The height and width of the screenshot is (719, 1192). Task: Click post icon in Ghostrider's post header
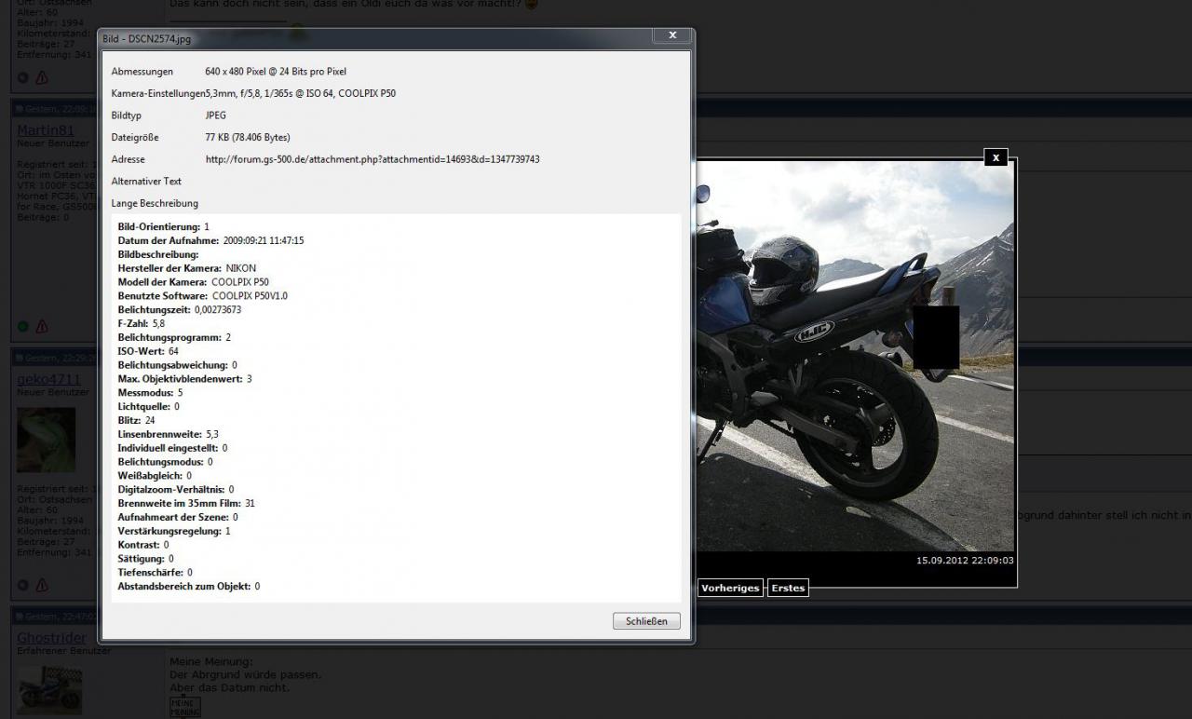(19, 617)
